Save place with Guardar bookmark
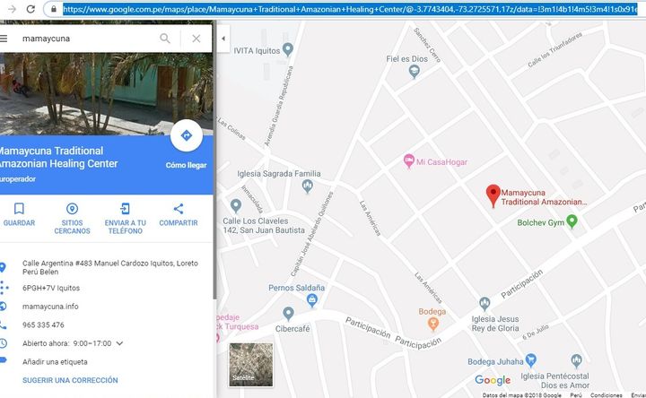The image size is (646, 398). [19, 214]
